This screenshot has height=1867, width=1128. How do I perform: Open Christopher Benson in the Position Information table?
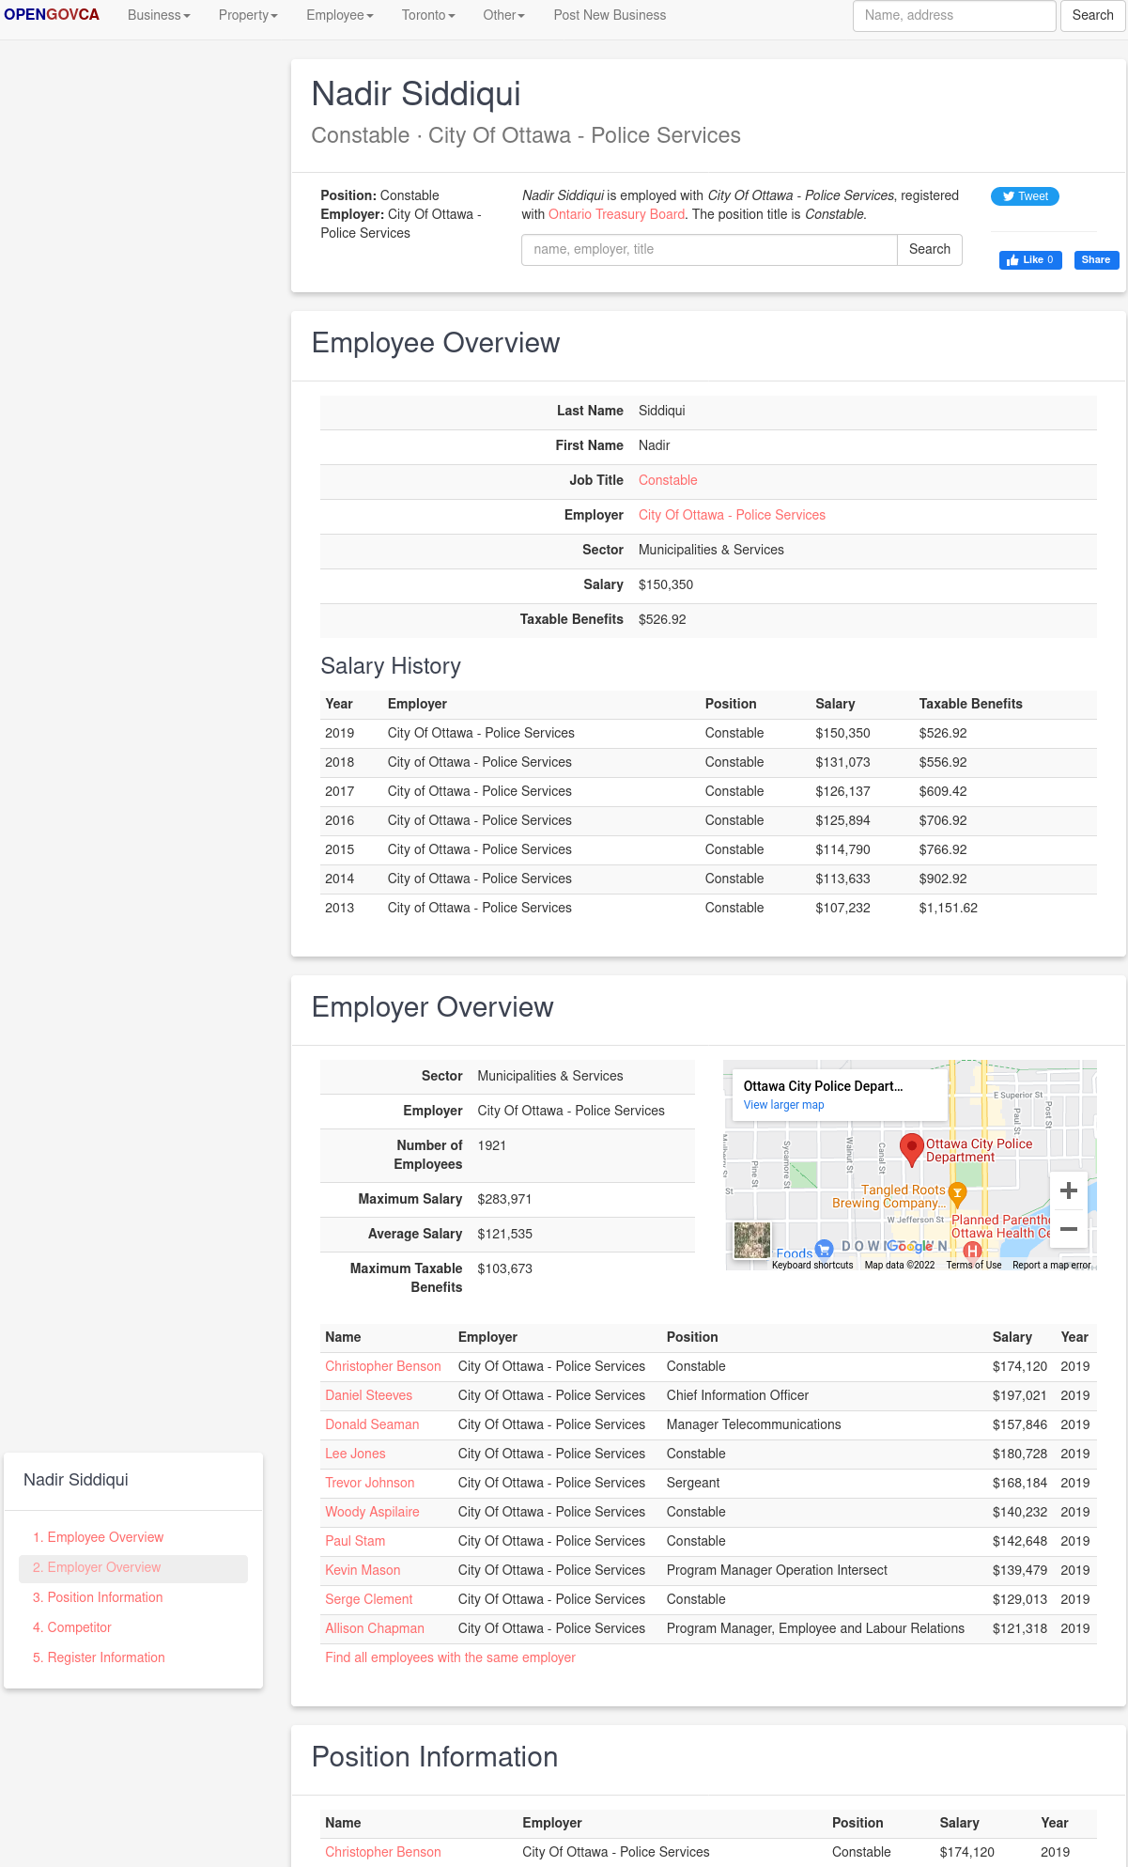click(383, 1852)
